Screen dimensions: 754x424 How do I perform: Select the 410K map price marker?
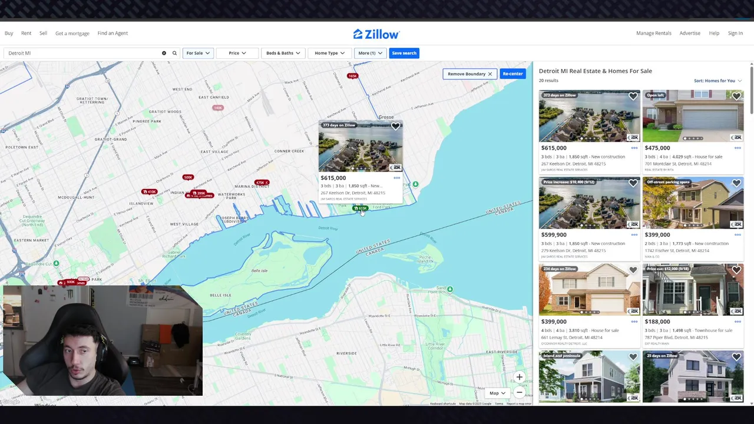coord(149,191)
